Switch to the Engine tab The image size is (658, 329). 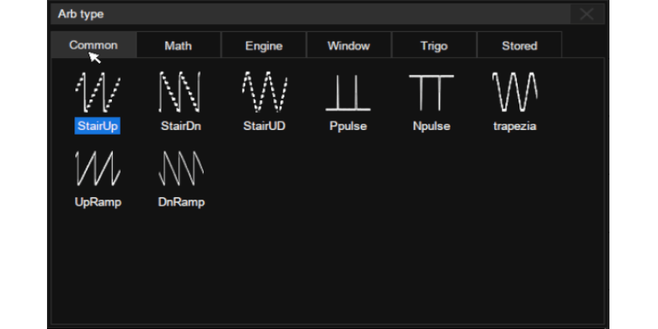(x=264, y=46)
